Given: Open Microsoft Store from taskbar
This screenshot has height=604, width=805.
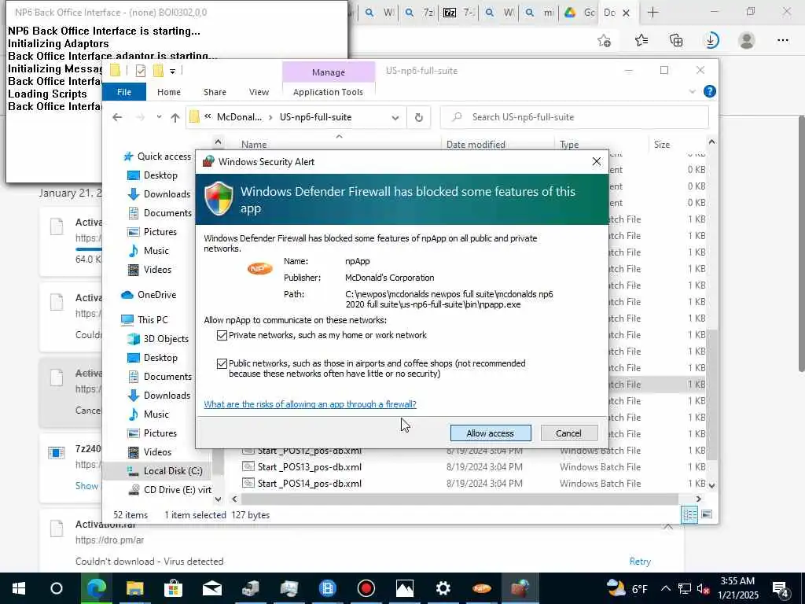Looking at the screenshot, I should point(173,588).
